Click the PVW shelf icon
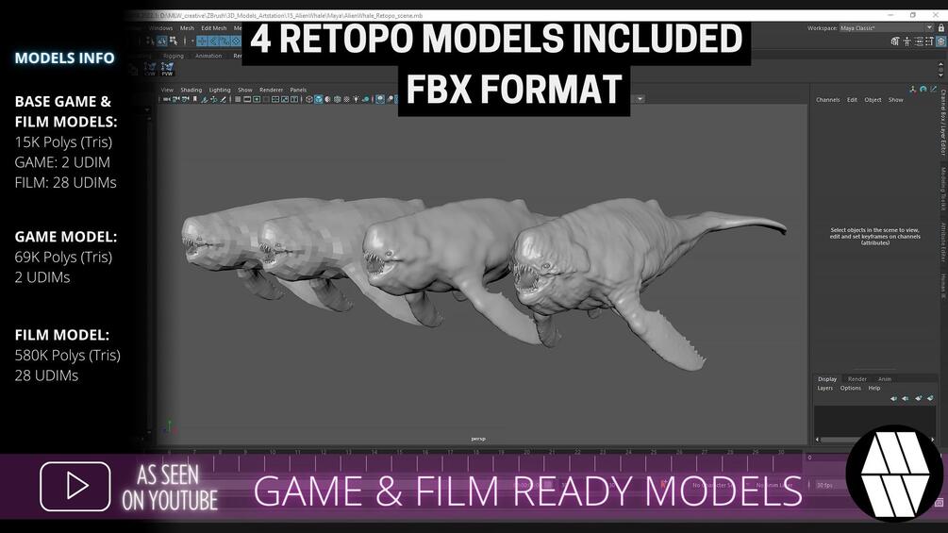Viewport: 948px width, 533px height. pyautogui.click(x=168, y=69)
